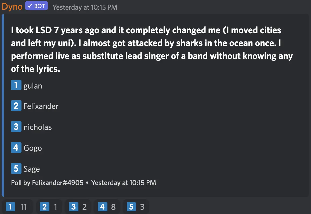Vote with reaction 4 showing 8 votes
Viewport: 311px width, 214px height.
(x=107, y=207)
